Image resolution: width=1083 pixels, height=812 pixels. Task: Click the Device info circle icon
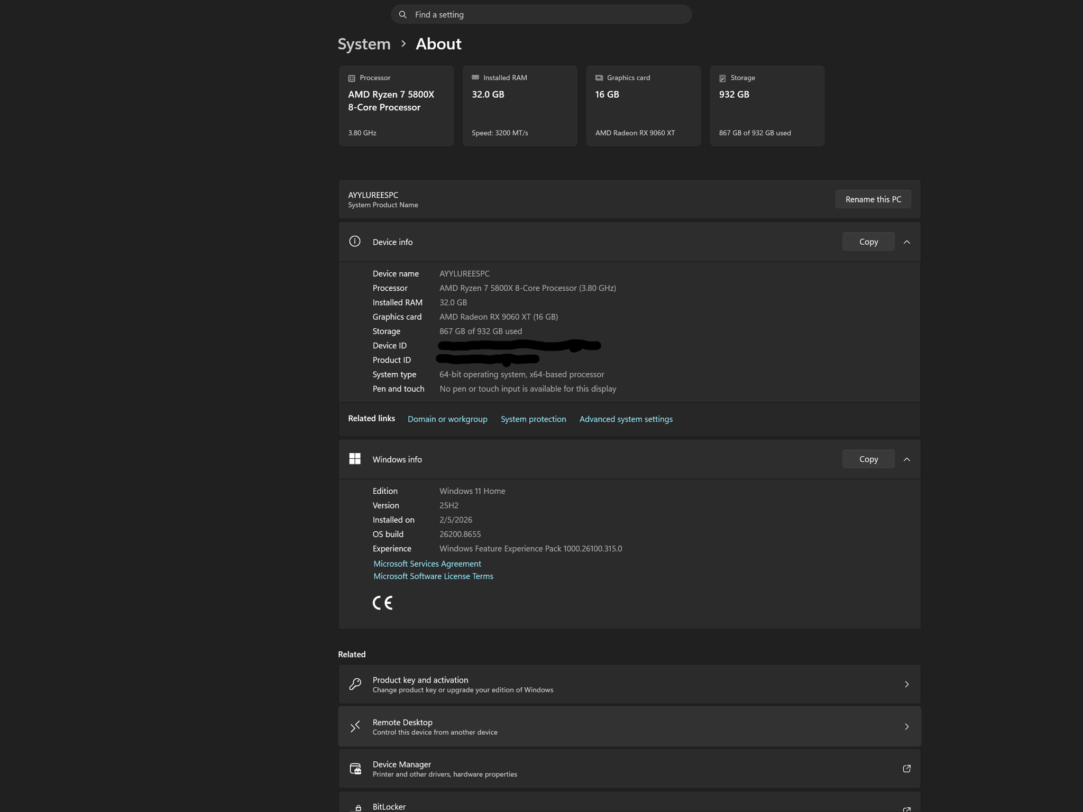[x=355, y=242]
